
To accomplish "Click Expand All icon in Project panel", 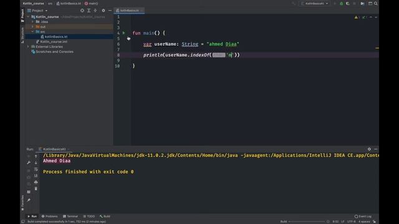I will 89,11.
